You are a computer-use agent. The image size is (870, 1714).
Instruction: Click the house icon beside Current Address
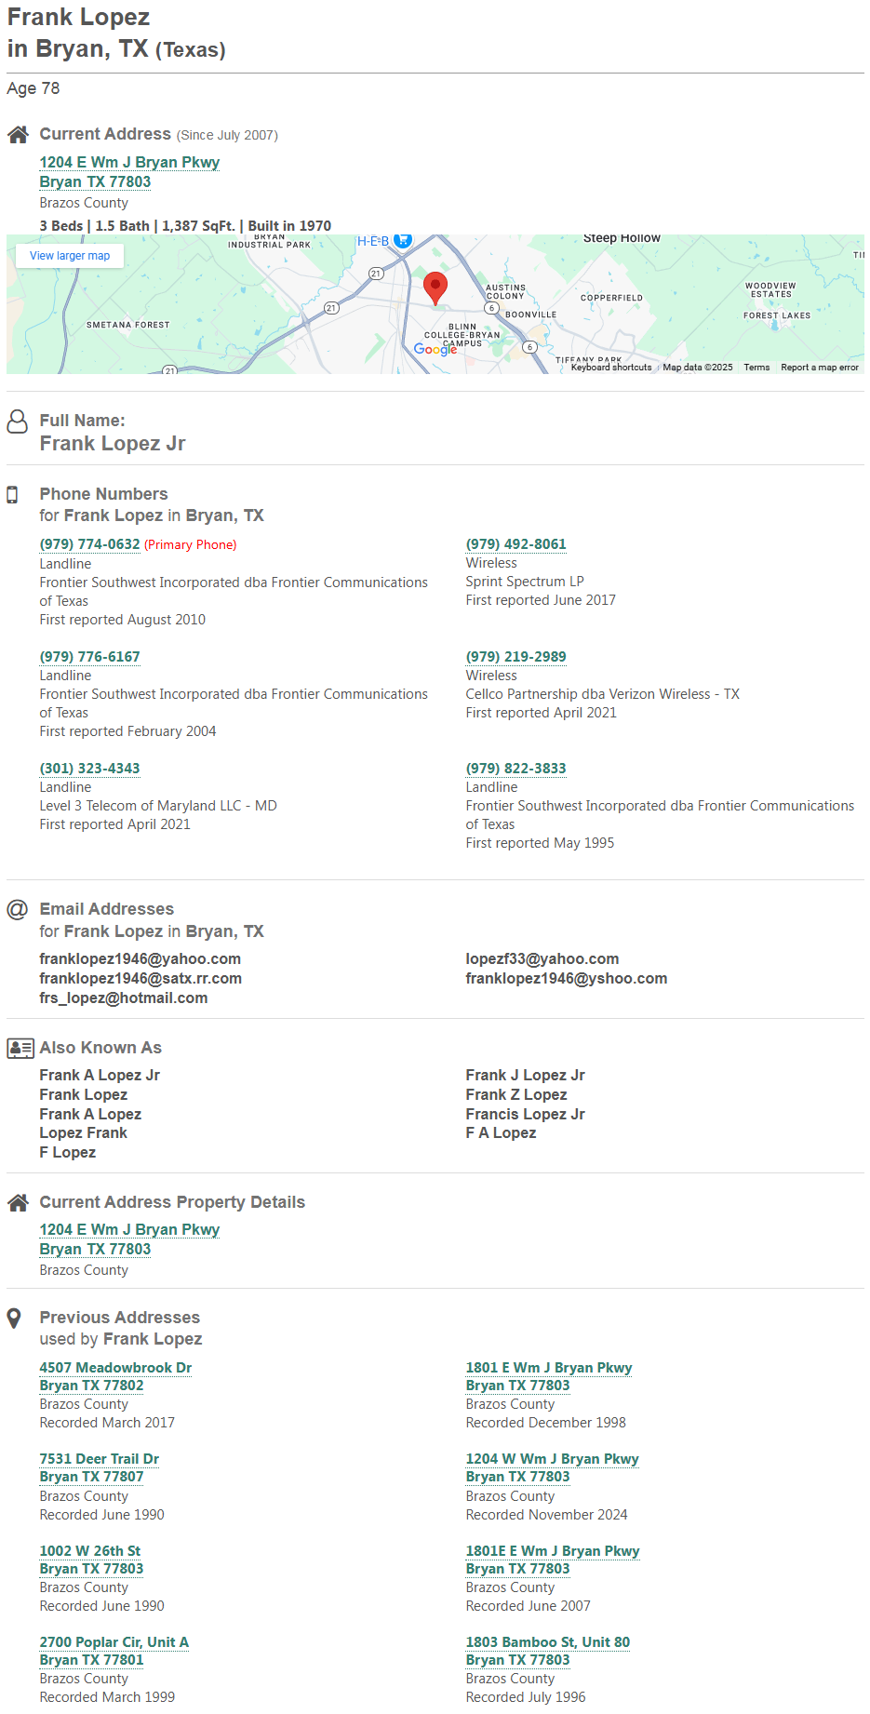click(18, 135)
